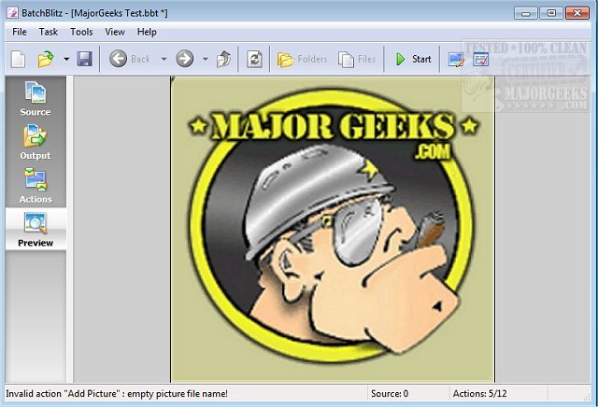598x407 pixels.
Task: Open a task with the folder icon
Action: (x=46, y=59)
